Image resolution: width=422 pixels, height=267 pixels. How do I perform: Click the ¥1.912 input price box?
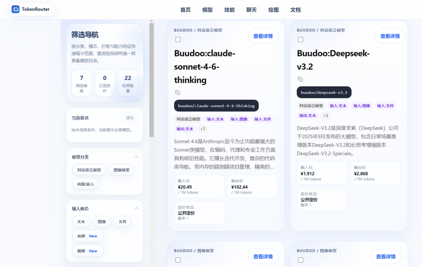(x=322, y=173)
